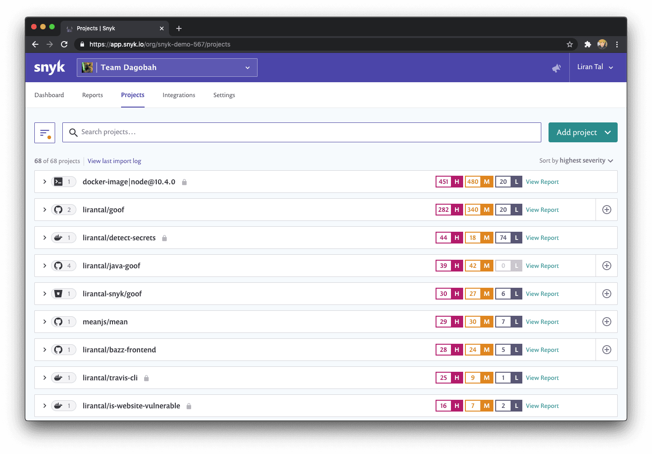Screen dimensions: 652x454
Task: Click the 451 high severity badge
Action: [x=449, y=182]
